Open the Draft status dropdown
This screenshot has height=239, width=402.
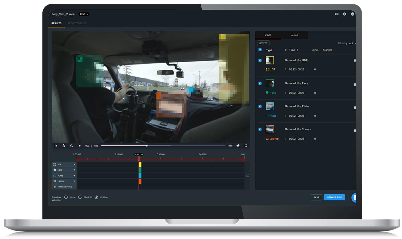tap(84, 14)
